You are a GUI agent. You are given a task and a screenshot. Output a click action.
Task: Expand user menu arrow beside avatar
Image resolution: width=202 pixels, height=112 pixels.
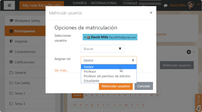pyautogui.click(x=198, y=5)
